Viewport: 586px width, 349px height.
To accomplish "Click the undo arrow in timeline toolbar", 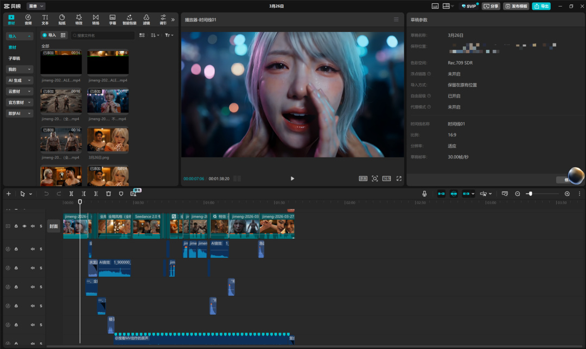I will tap(46, 194).
